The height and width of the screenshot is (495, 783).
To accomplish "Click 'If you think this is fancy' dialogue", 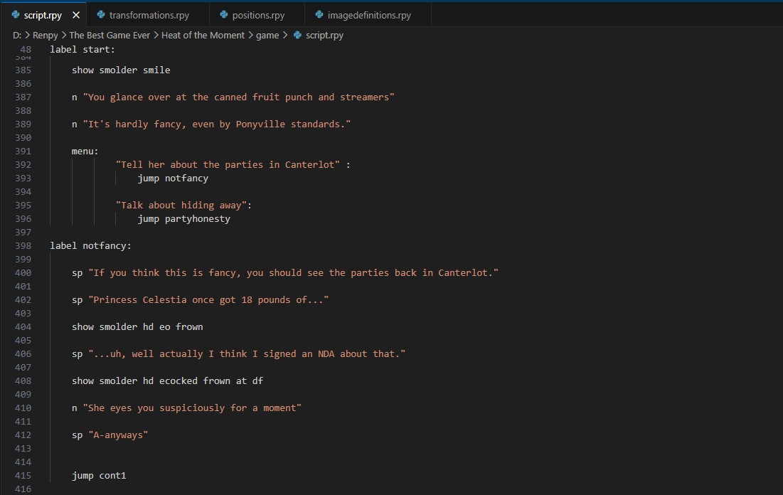I will [284, 272].
